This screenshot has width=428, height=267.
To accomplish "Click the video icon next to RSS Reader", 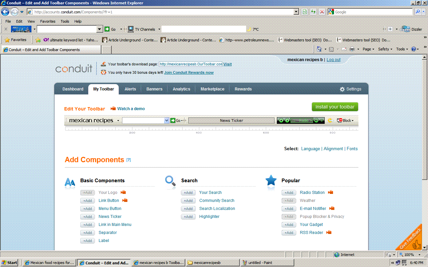I will pyautogui.click(x=329, y=232).
